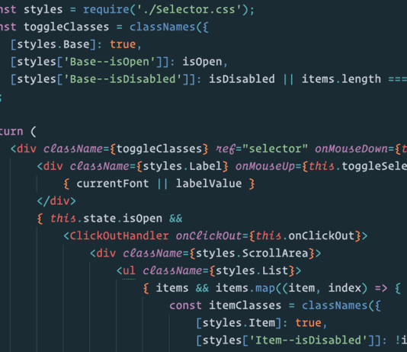Click 'items.length' on the isDisabled line
The width and height of the screenshot is (407, 352).
(341, 78)
